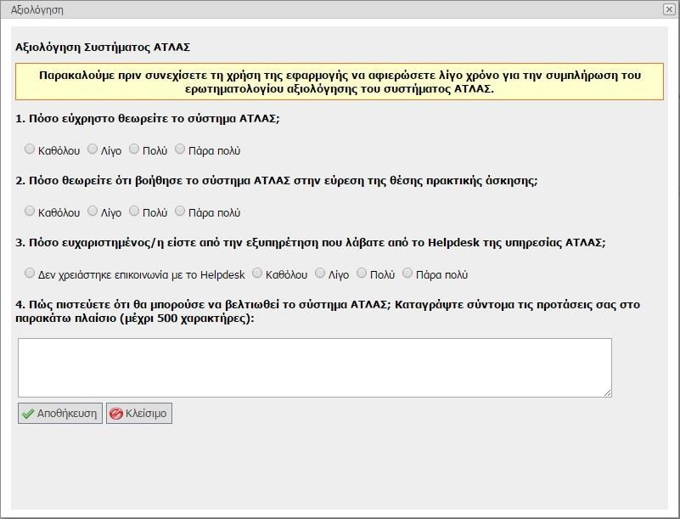This screenshot has width=680, height=519.
Task: Click the Κλείσιμο close button
Action: point(139,413)
